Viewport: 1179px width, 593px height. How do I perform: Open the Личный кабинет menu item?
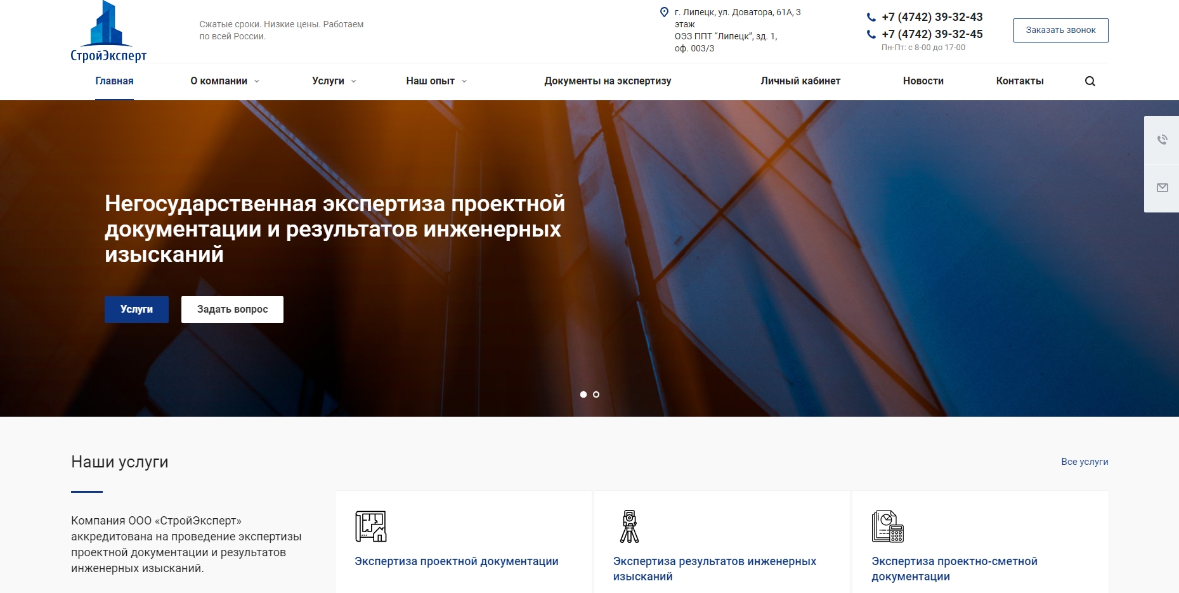pyautogui.click(x=800, y=81)
